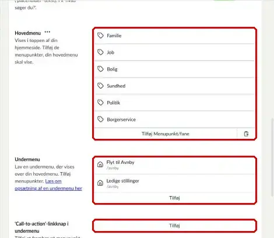This screenshot has height=238, width=274.
Task: Select the Bolig menu item
Action: coord(174,69)
